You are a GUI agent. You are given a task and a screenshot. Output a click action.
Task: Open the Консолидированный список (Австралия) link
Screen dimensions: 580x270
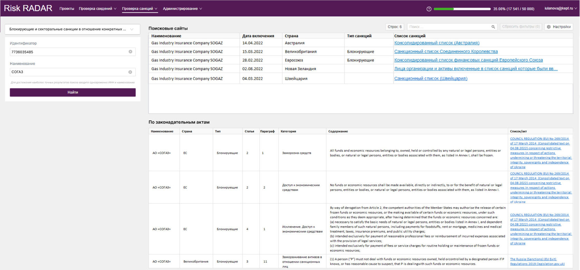point(436,43)
